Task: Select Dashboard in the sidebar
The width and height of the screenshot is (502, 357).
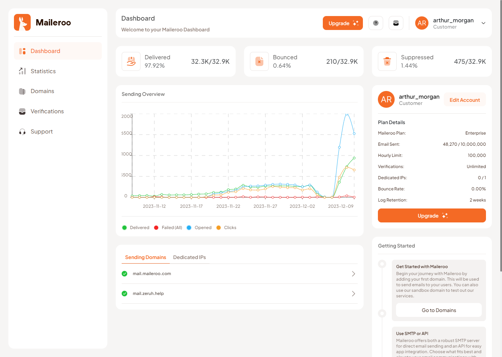Action: point(45,51)
